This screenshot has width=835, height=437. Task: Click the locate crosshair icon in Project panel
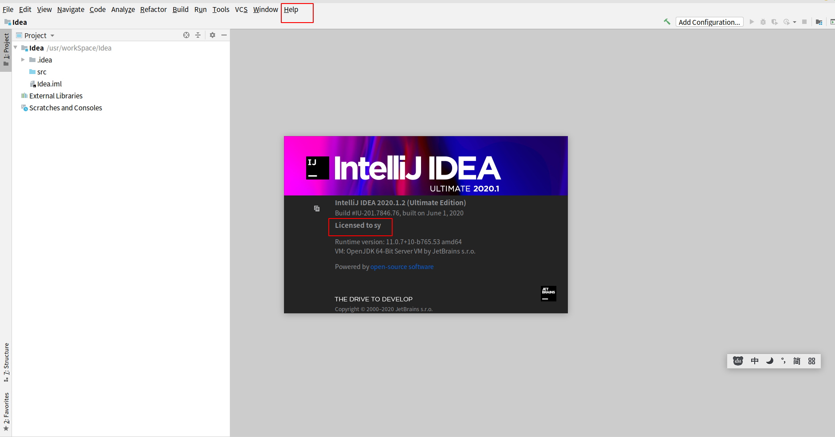pyautogui.click(x=186, y=35)
